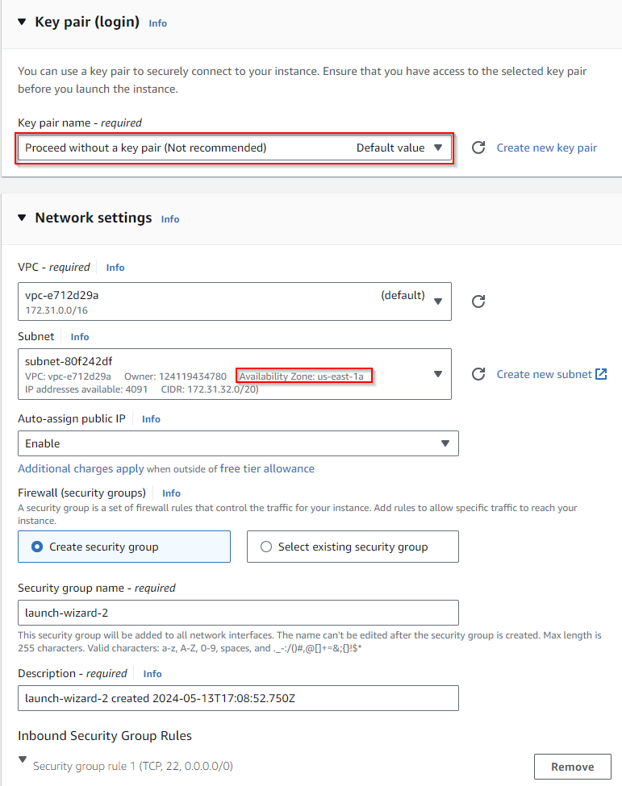Open the free tier allowance link
Viewport: 622px width, 786px height.
point(267,468)
